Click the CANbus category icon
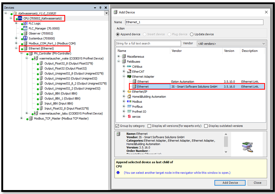The width and height of the screenshot is (275, 194). tap(129, 67)
